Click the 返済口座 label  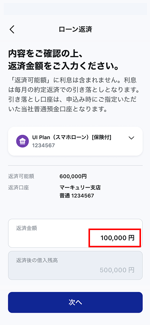tap(18, 188)
